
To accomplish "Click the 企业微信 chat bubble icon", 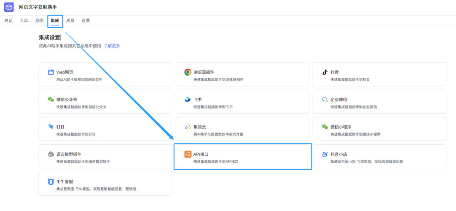I will pyautogui.click(x=325, y=100).
